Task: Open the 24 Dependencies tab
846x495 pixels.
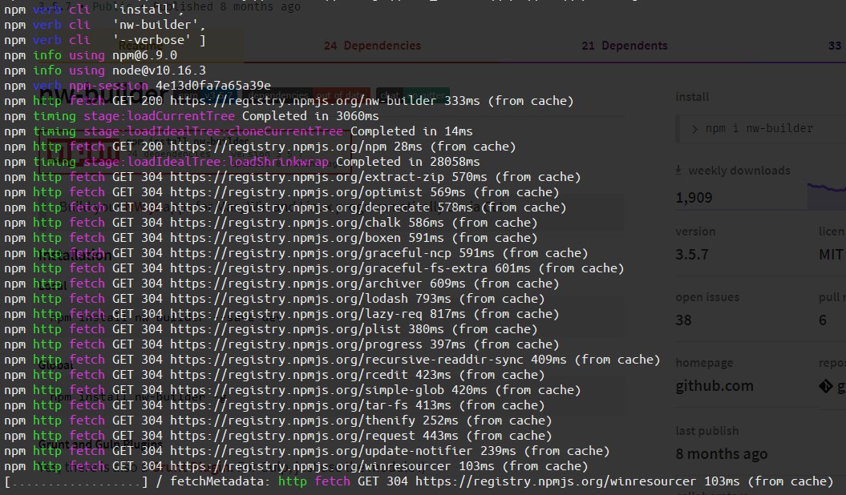Action: 372,46
